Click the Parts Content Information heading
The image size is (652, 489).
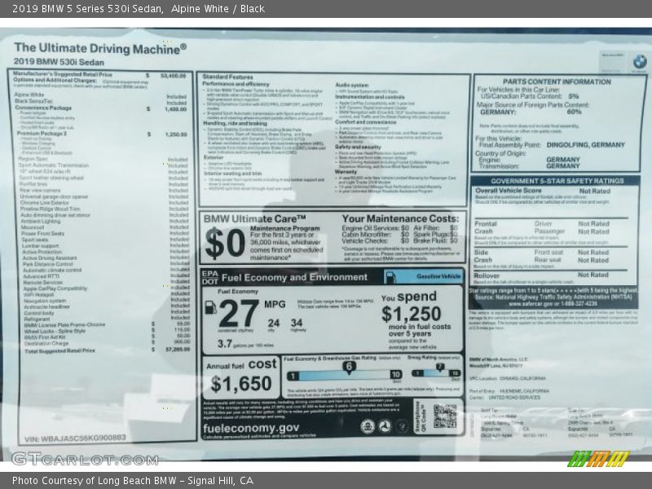(557, 81)
